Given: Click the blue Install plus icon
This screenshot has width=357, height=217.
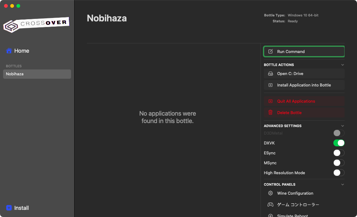Looking at the screenshot, I should (9, 208).
